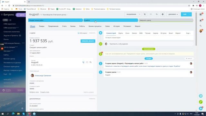Click the green chat icon beside 'Пригласить к обсуждению'

pos(100,44)
